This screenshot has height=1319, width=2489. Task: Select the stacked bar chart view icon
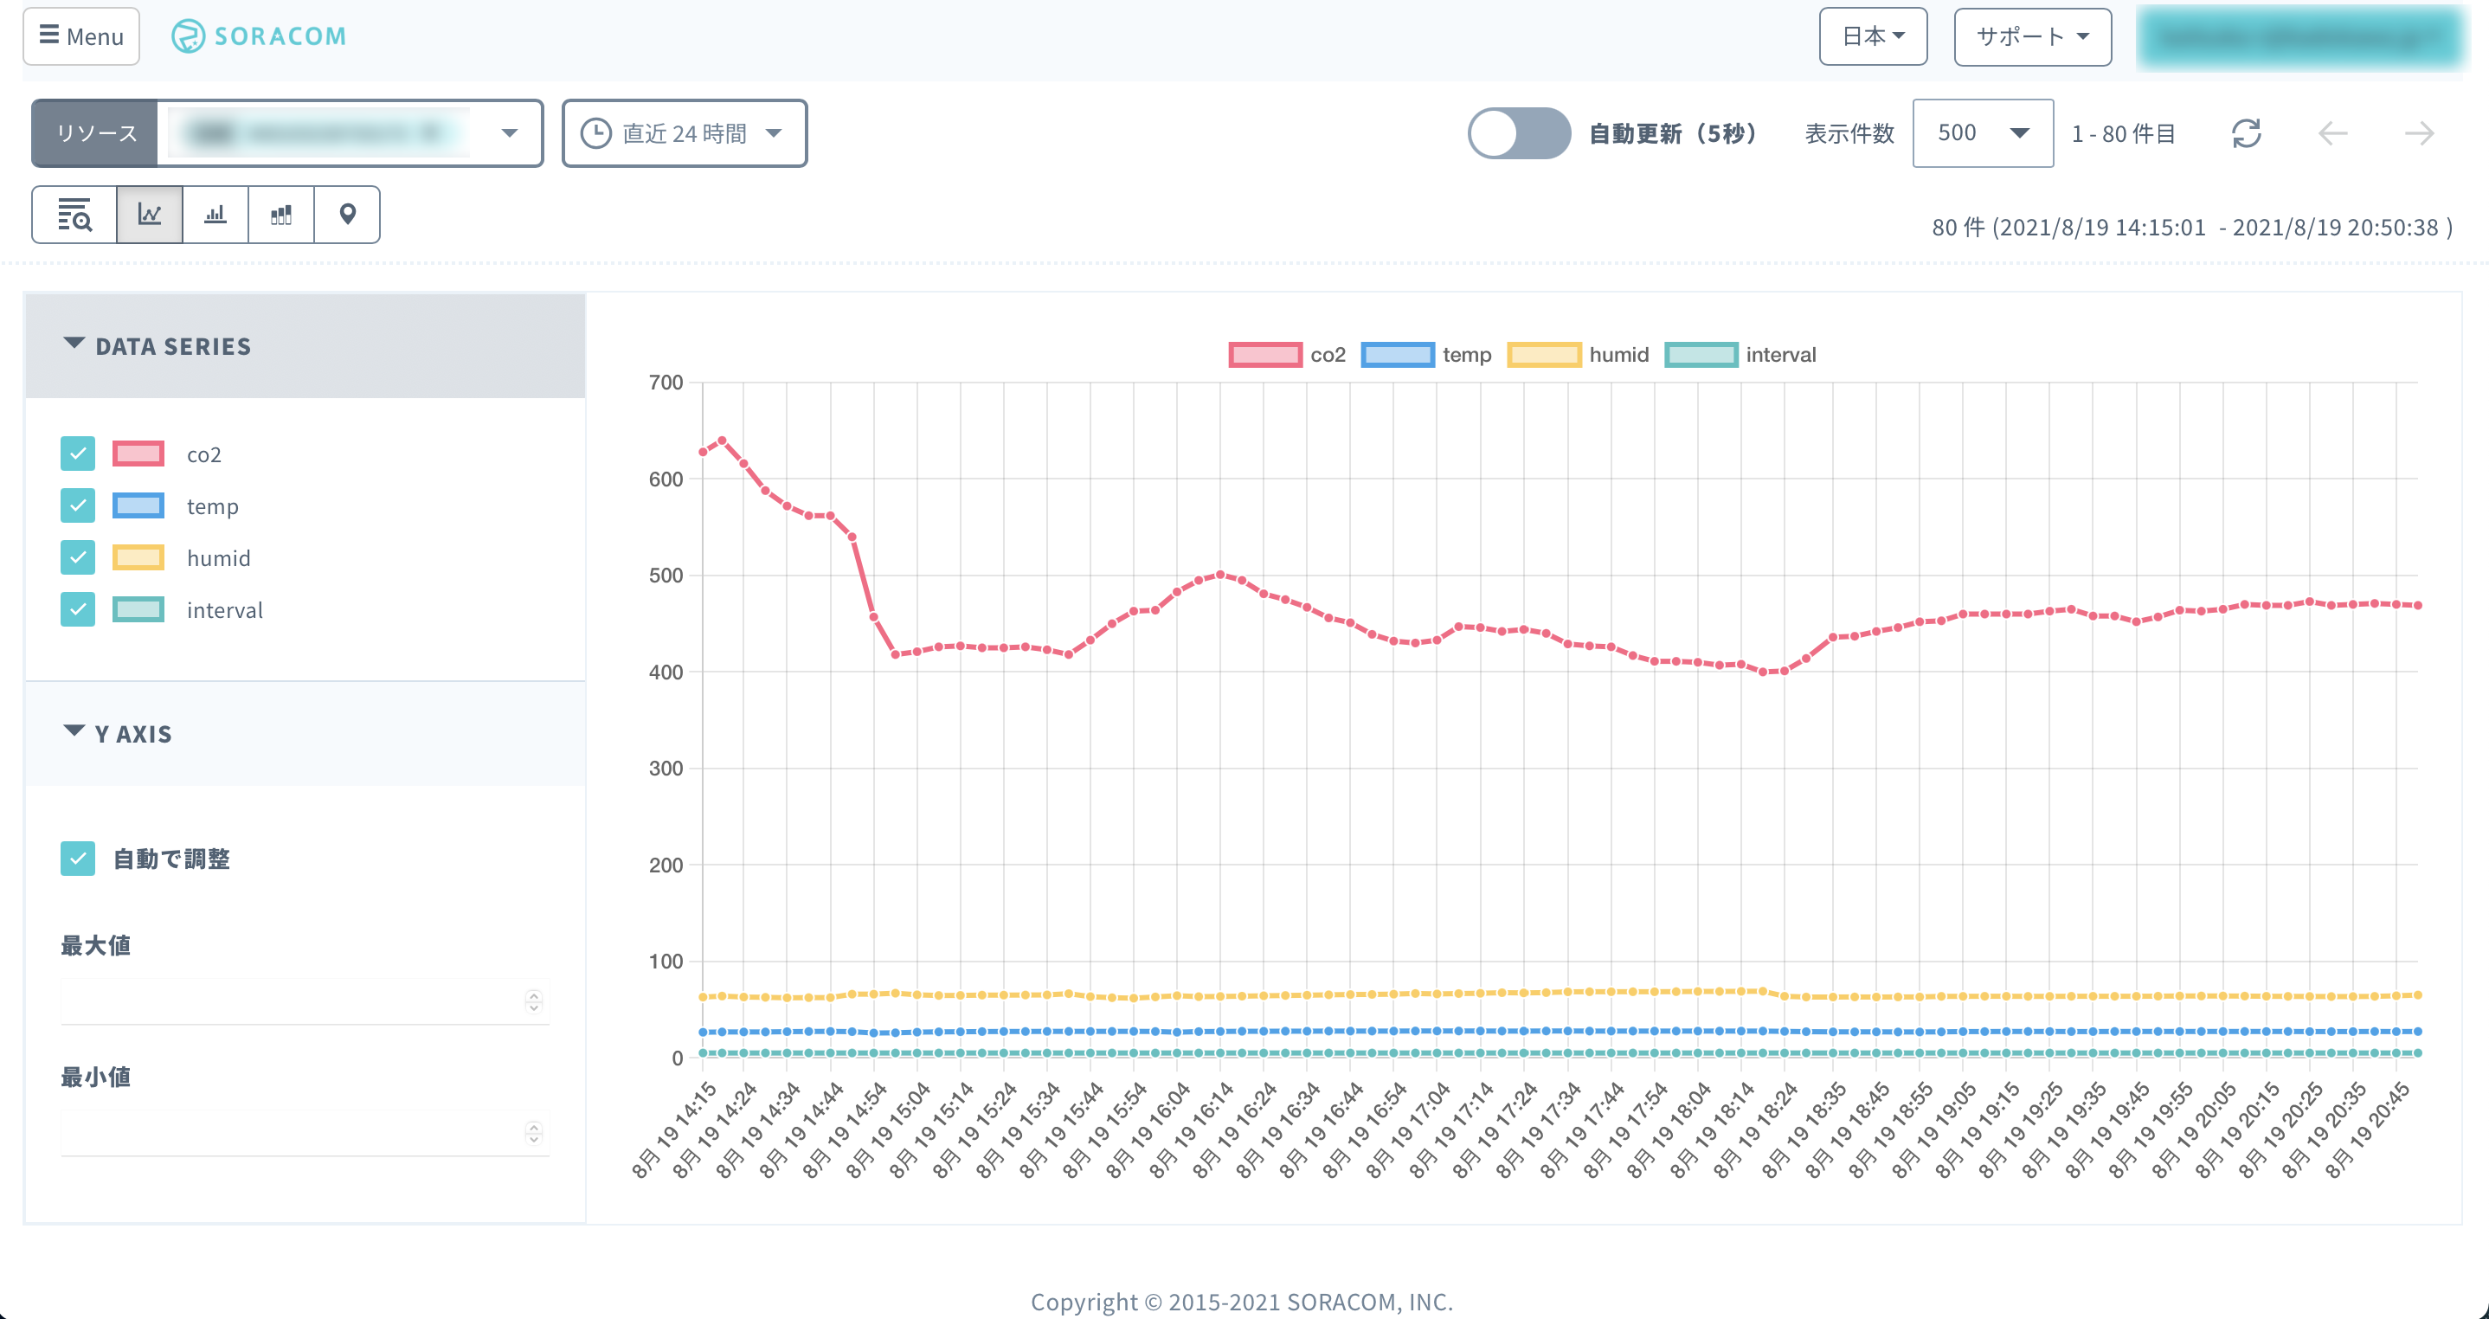click(281, 215)
